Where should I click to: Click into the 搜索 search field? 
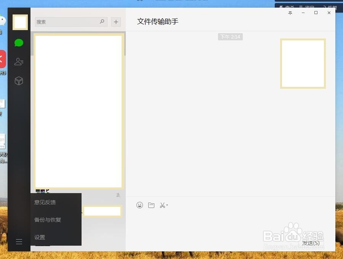(71, 22)
